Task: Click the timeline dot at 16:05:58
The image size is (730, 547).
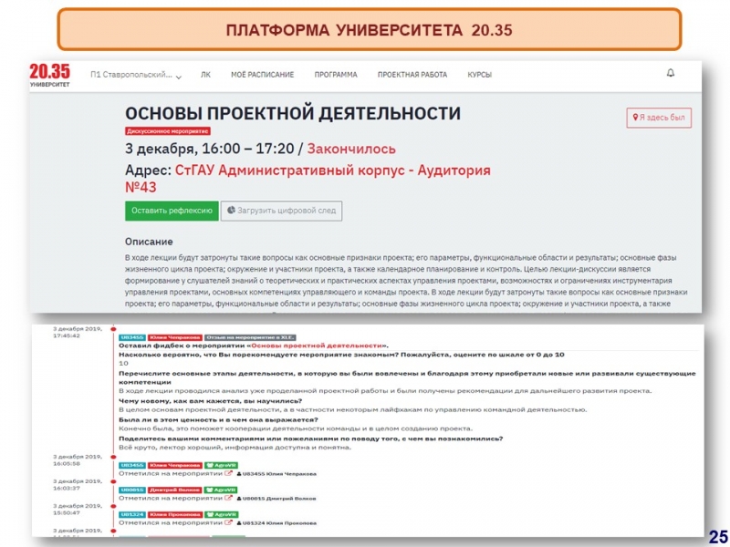Action: pos(113,458)
